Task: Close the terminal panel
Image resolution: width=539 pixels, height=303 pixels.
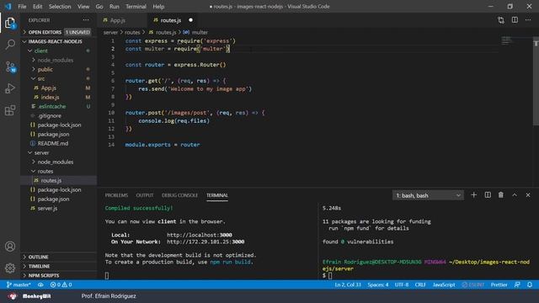Action: pos(528,195)
